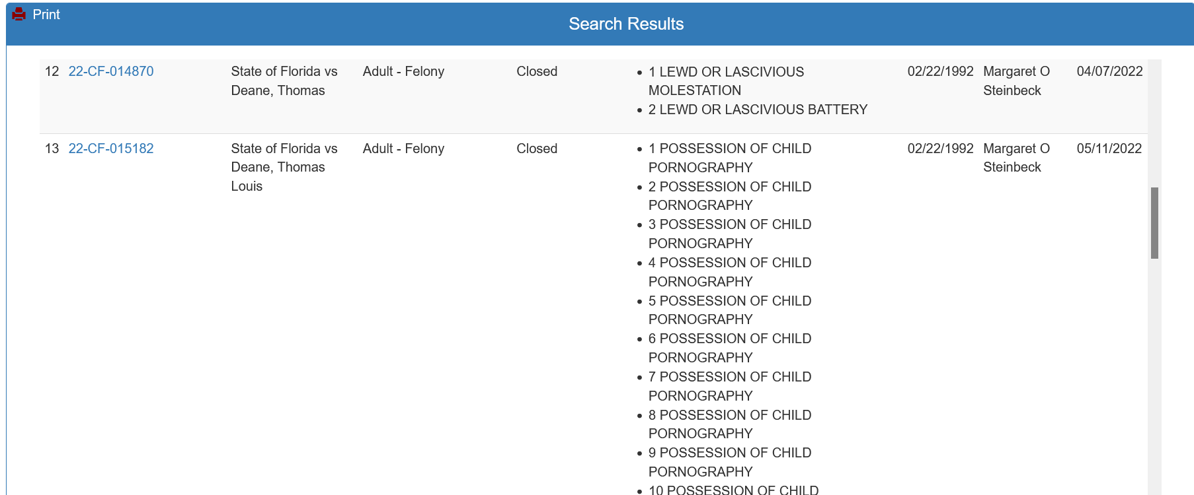Click the vertical scrollbar thumb
This screenshot has width=1194, height=495.
click(1154, 223)
